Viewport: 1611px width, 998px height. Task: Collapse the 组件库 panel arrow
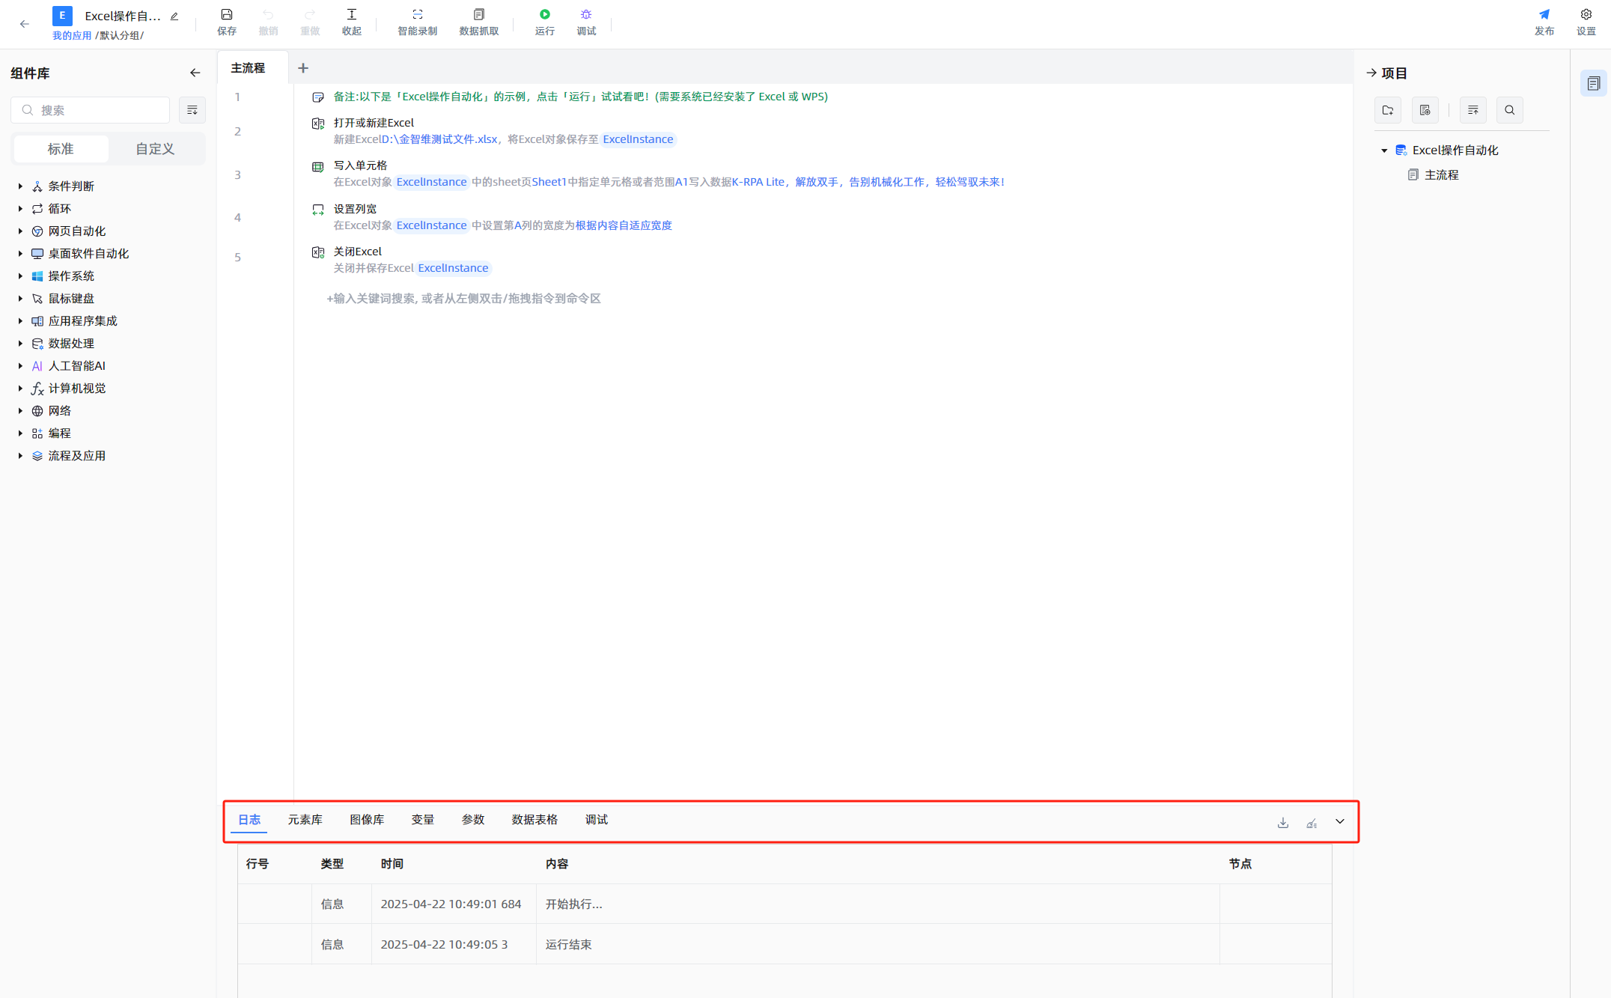(x=195, y=73)
